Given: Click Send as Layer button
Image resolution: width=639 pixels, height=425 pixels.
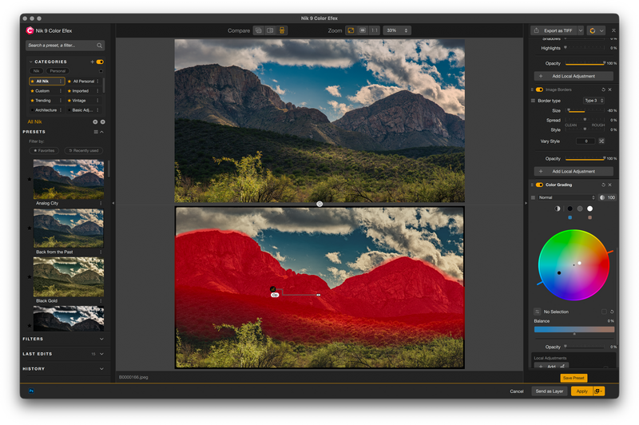Looking at the screenshot, I should click(550, 391).
